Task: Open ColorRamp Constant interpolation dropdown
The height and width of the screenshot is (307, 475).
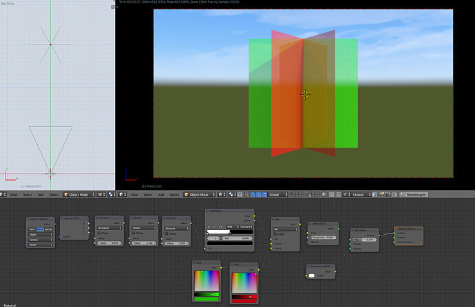Action: coord(246,227)
